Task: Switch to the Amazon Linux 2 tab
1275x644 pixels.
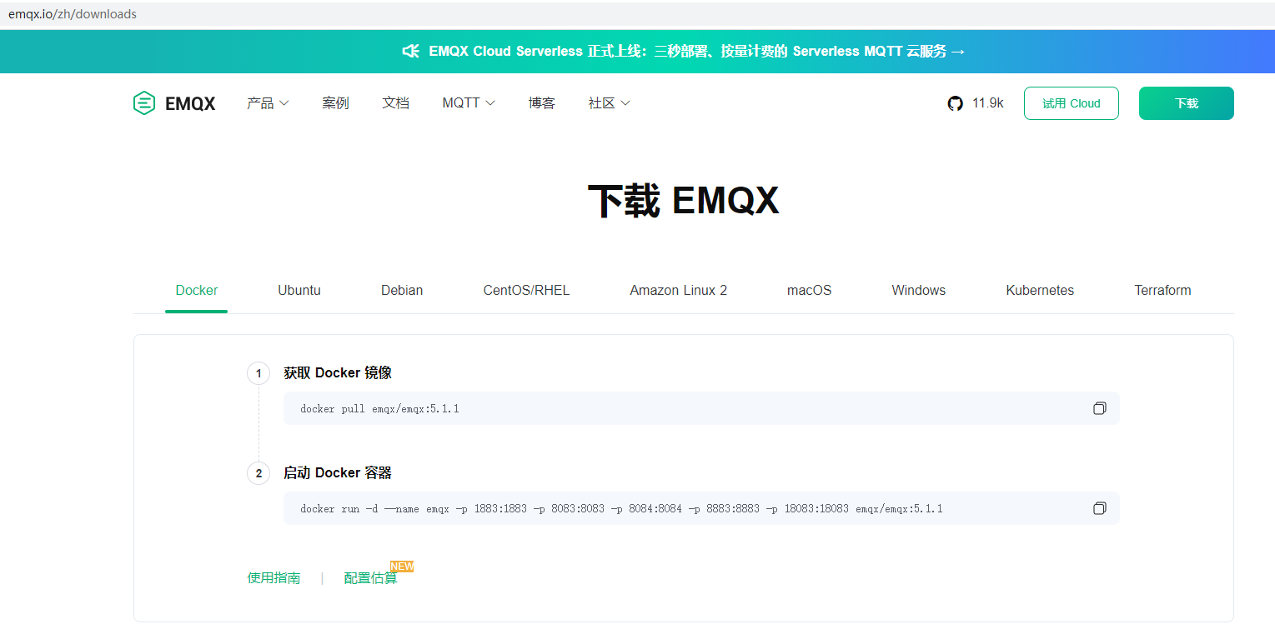Action: pyautogui.click(x=678, y=291)
